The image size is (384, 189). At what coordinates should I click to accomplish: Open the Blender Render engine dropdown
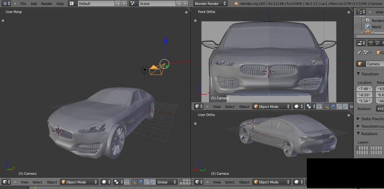(210, 3)
